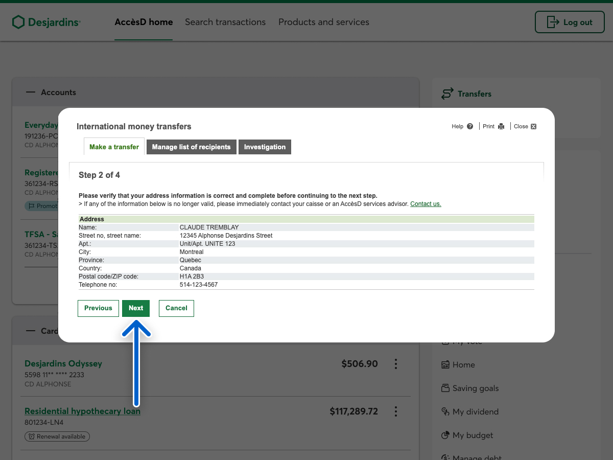
Task: Click the Log out button
Action: pos(570,22)
